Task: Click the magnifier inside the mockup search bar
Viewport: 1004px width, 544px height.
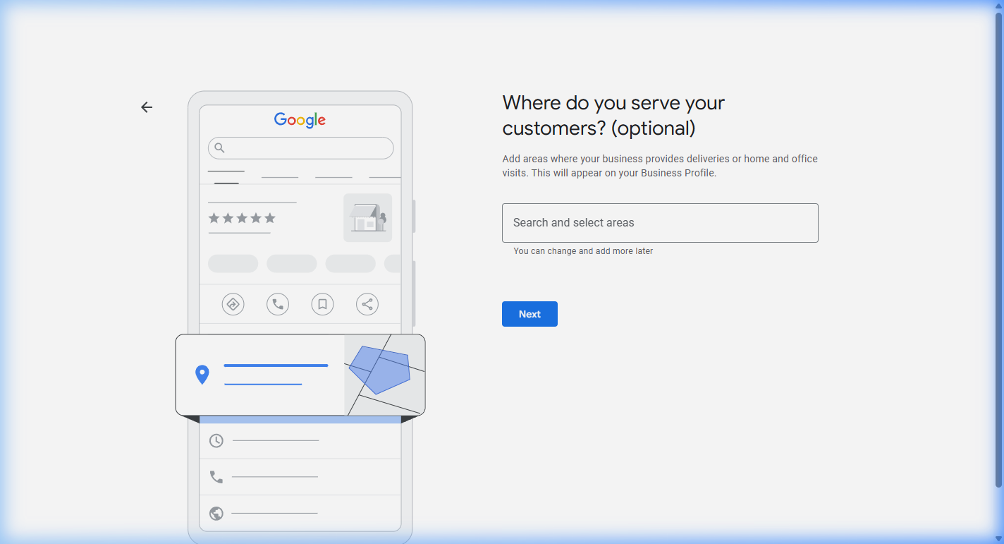Action: (220, 148)
